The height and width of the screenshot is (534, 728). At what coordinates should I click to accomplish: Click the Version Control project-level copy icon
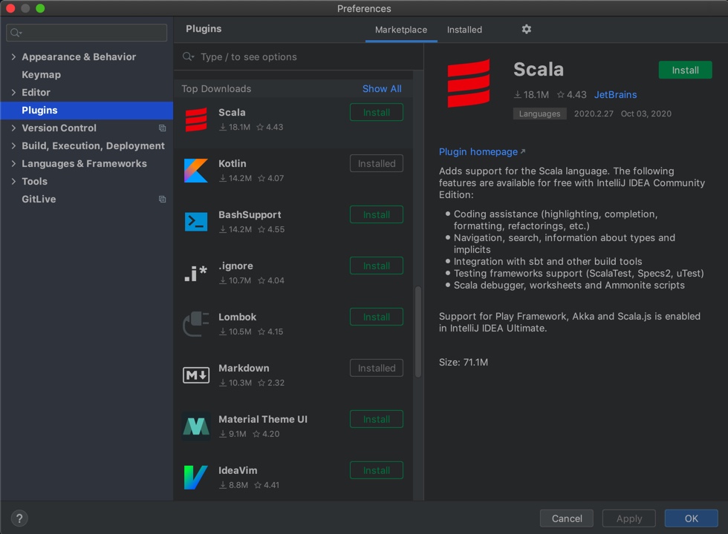pyautogui.click(x=162, y=128)
